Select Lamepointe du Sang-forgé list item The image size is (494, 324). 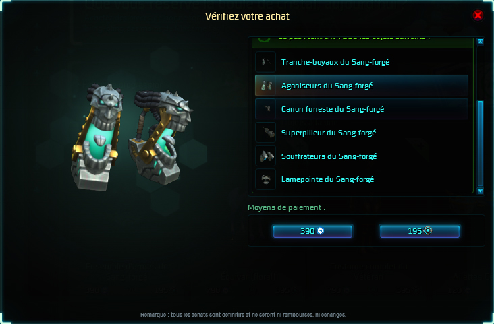362,179
